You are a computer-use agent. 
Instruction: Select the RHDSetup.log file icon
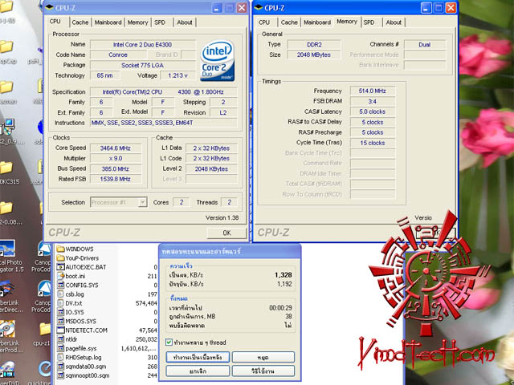(60, 357)
